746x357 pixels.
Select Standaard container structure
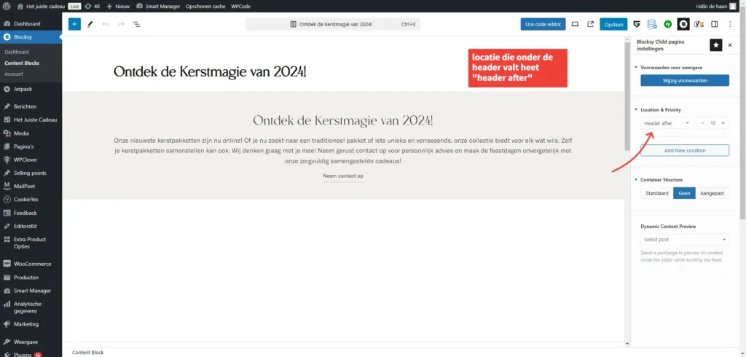coord(657,193)
